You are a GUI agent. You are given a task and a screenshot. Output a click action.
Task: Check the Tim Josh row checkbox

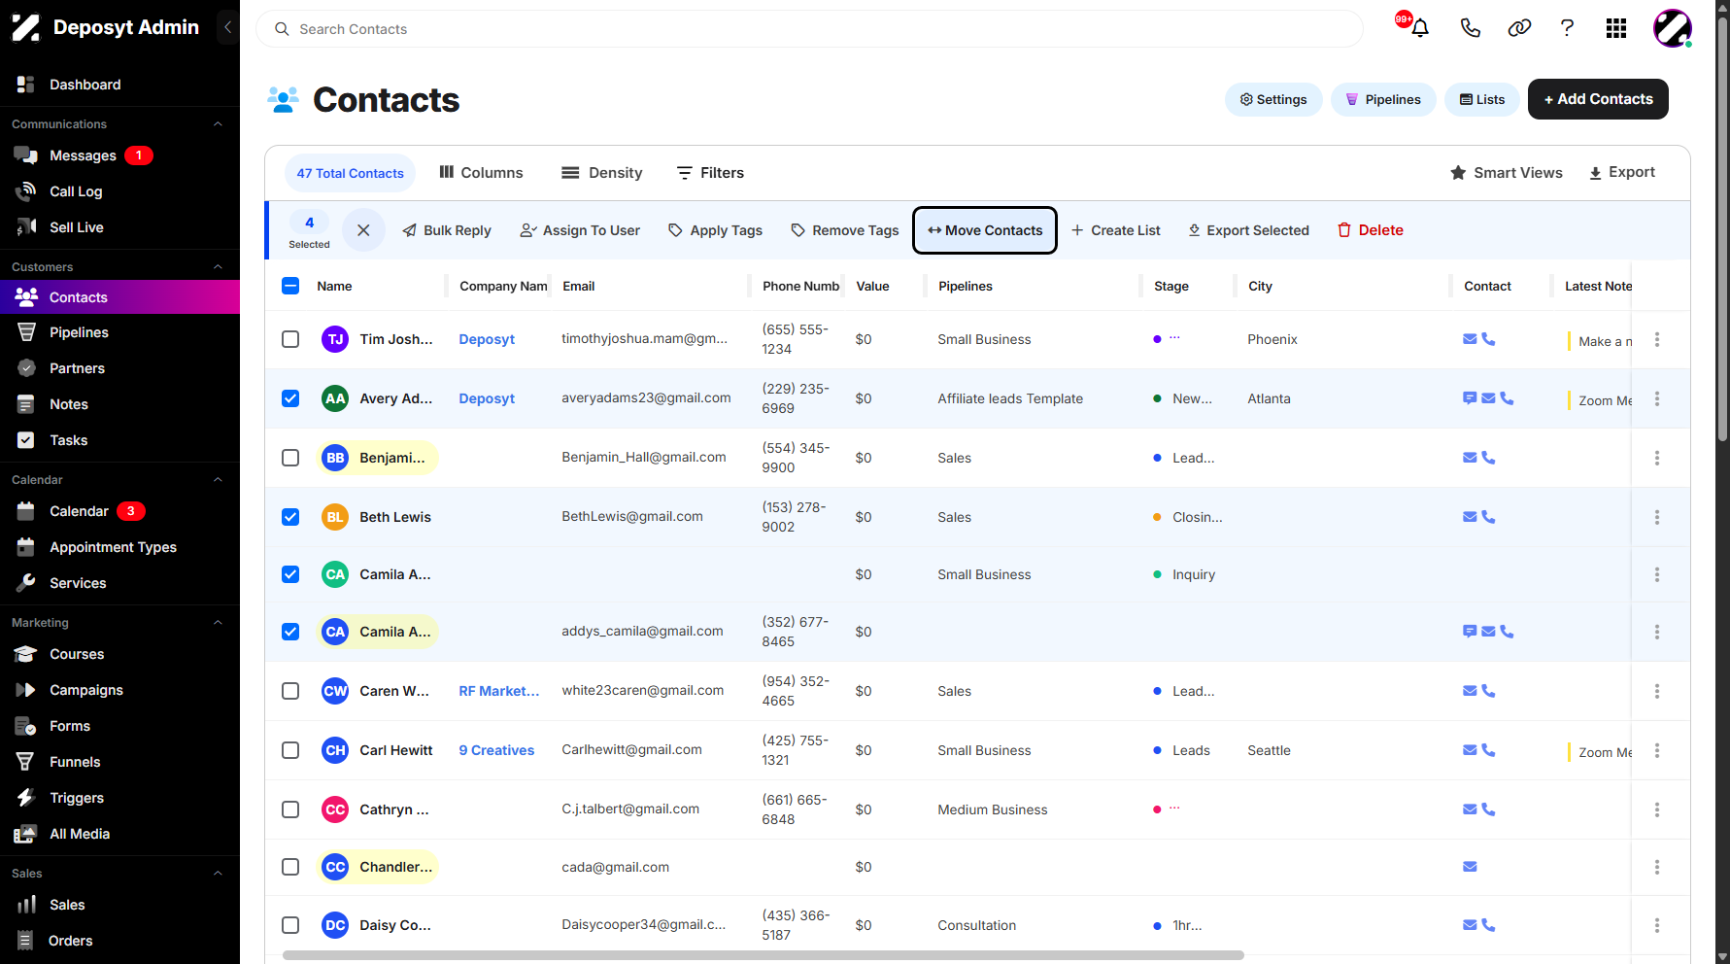tap(290, 339)
